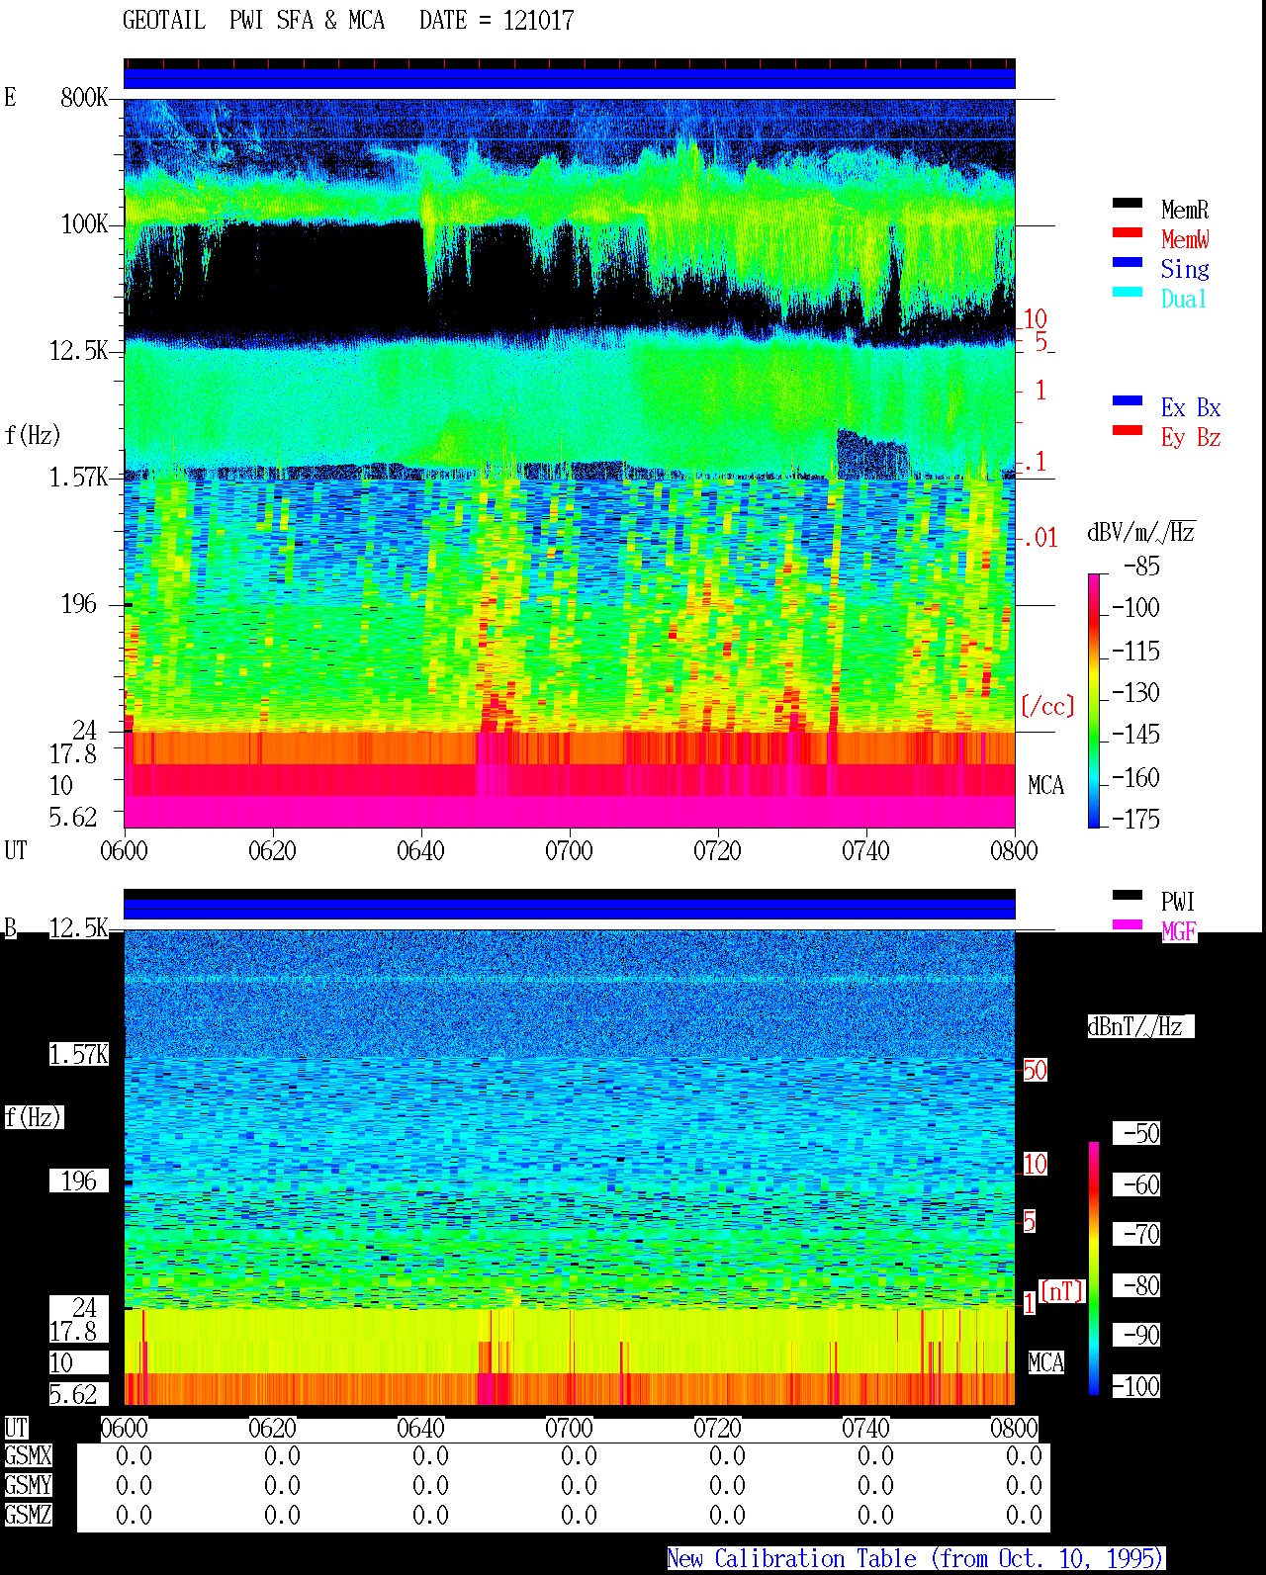Click the dBnT/√Hz unit label
The width and height of the screenshot is (1266, 1575).
[1140, 1026]
